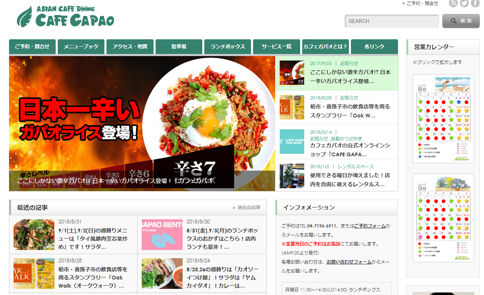This screenshot has width=484, height=295.
Task: Open the RSS feed icon
Action: (x=453, y=3)
